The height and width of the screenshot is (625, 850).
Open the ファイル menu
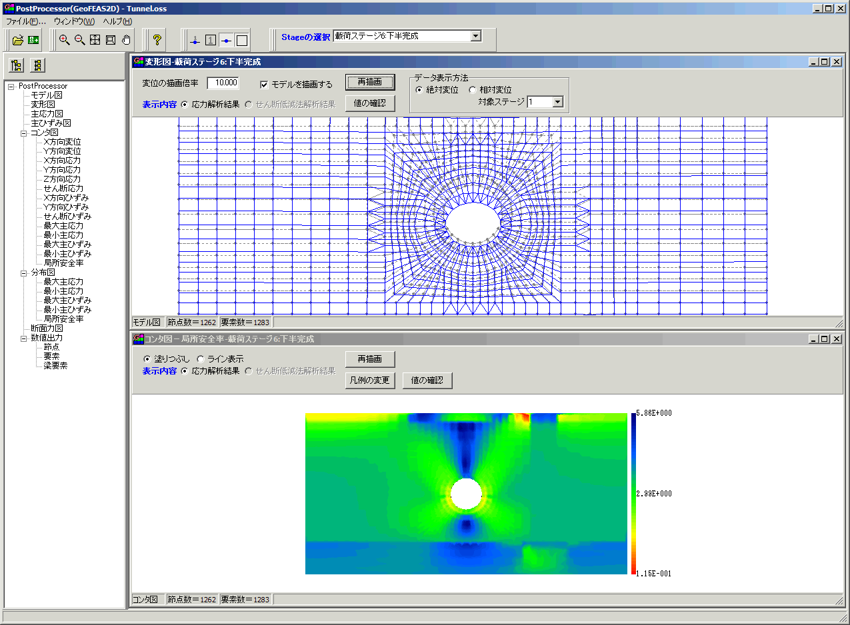[x=25, y=21]
